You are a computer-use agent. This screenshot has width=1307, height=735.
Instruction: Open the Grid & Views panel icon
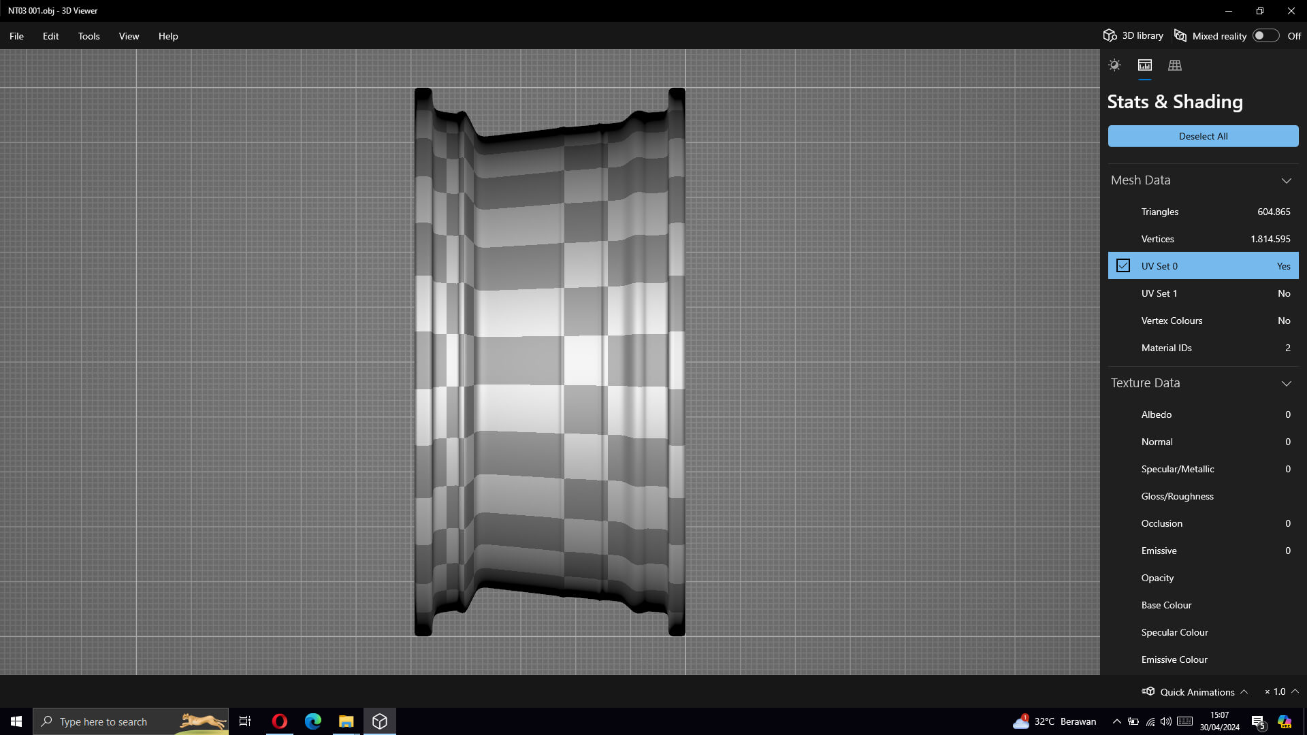1174,65
